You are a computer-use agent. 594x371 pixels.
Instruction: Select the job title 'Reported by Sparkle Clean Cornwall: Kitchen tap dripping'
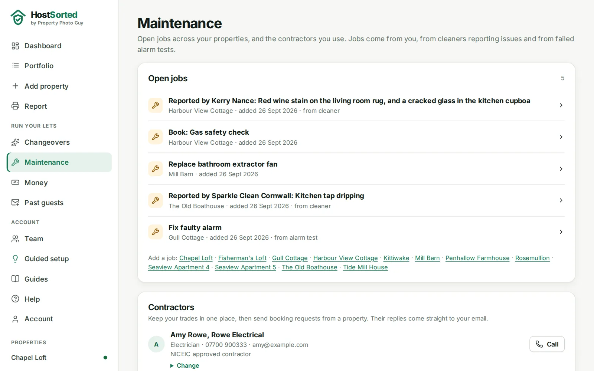(x=266, y=196)
